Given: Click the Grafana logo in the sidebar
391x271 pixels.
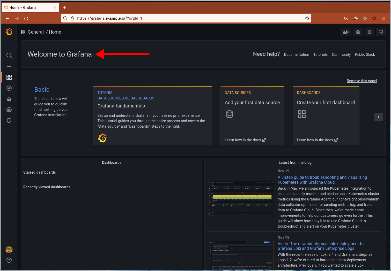Looking at the screenshot, I should (9, 32).
